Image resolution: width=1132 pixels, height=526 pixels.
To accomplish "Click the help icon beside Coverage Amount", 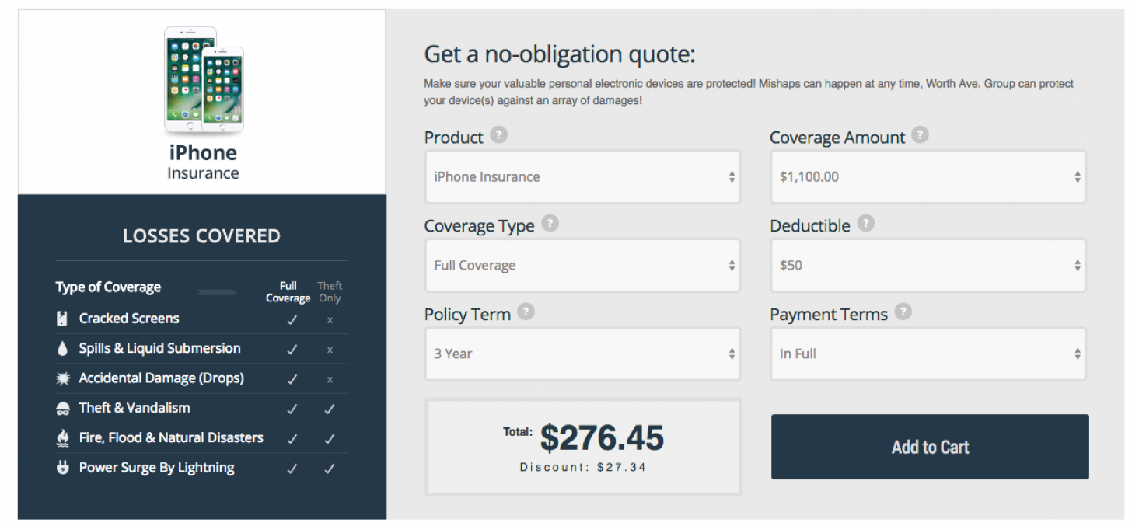I will click(x=921, y=135).
